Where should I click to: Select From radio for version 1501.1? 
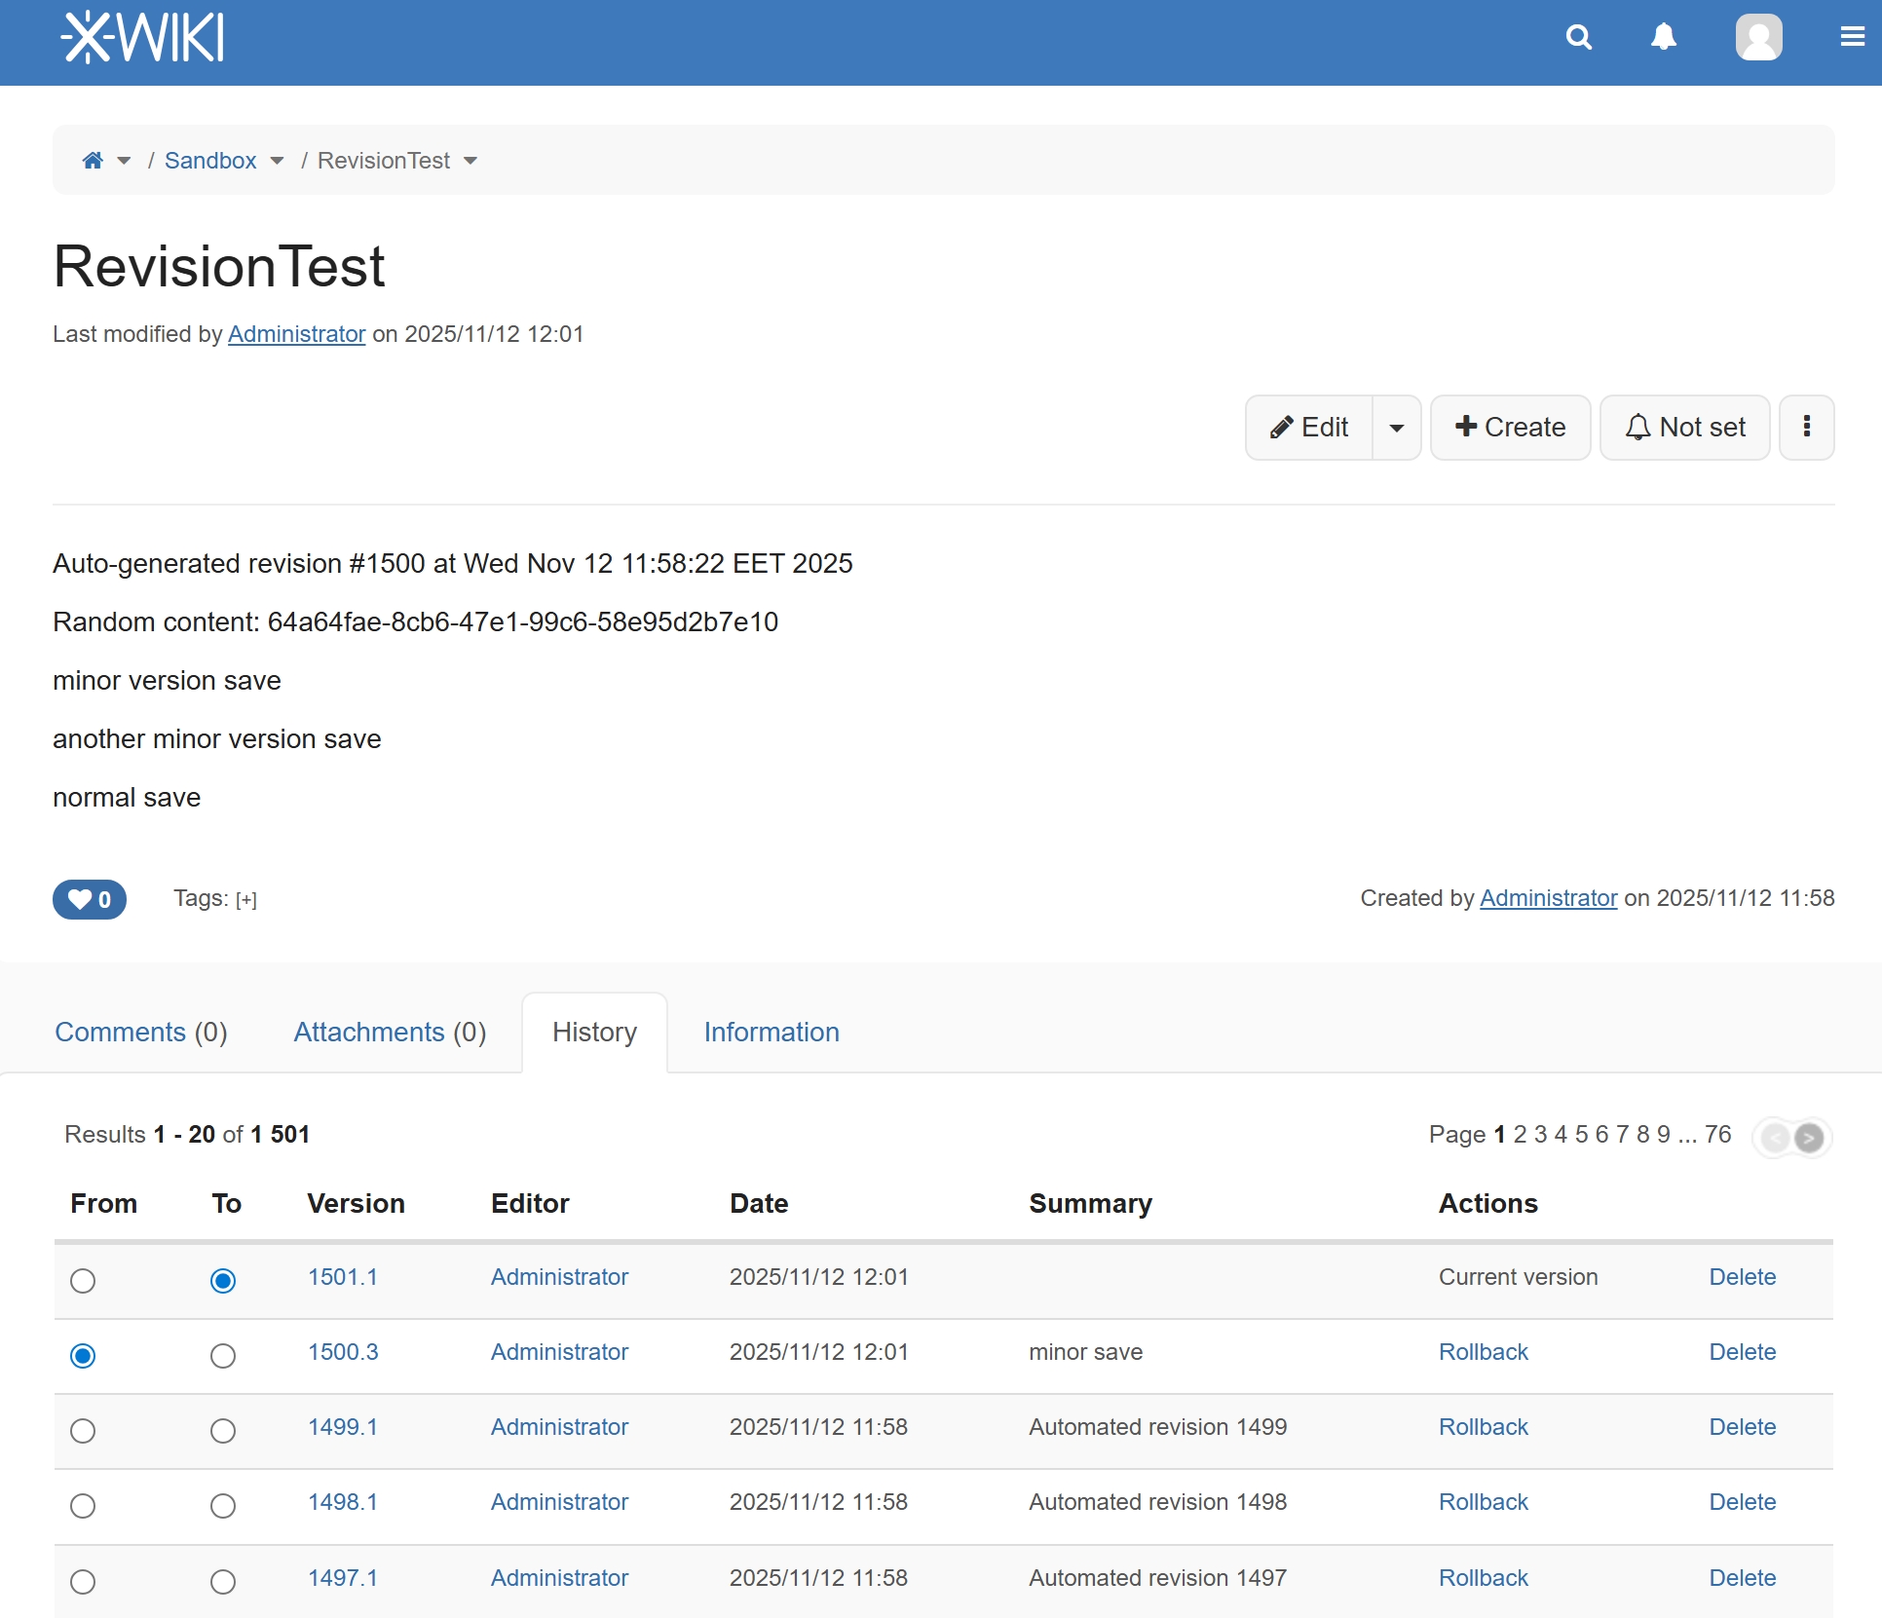pos(83,1280)
